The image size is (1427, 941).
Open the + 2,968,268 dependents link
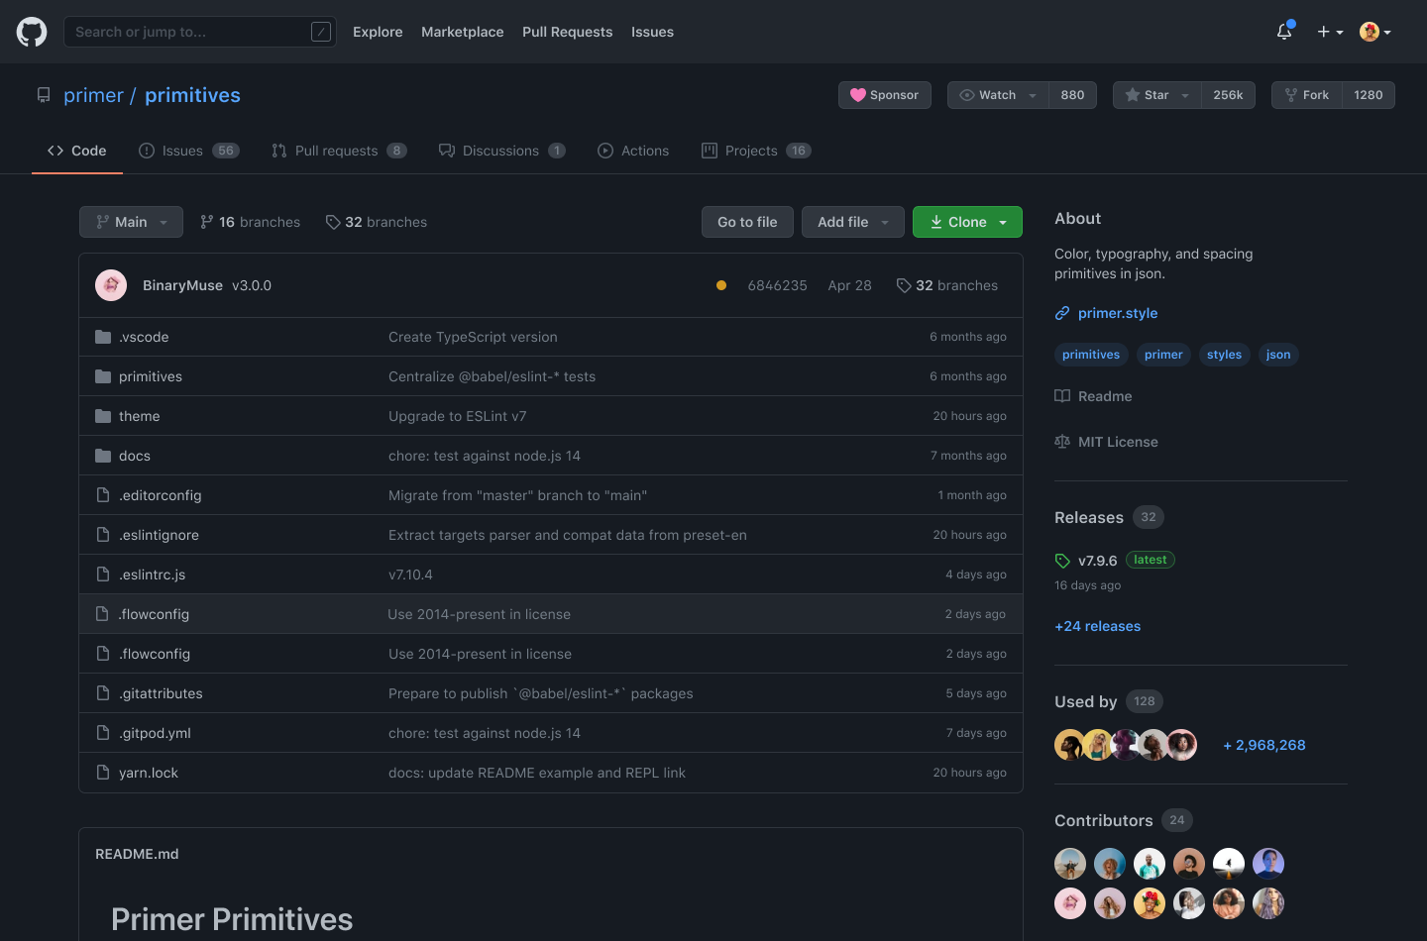click(1263, 745)
